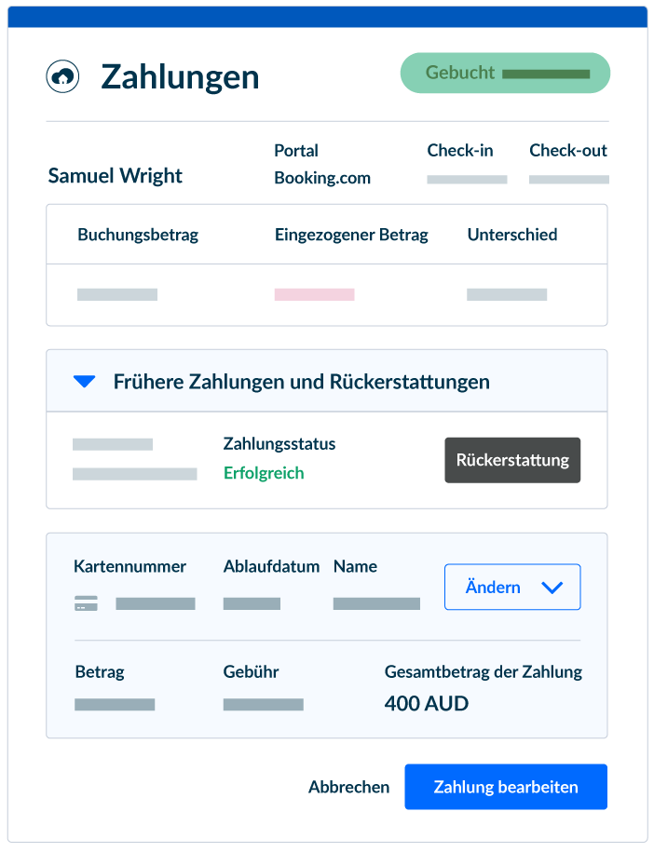
Task: Click Abbrechen to cancel
Action: pyautogui.click(x=349, y=787)
